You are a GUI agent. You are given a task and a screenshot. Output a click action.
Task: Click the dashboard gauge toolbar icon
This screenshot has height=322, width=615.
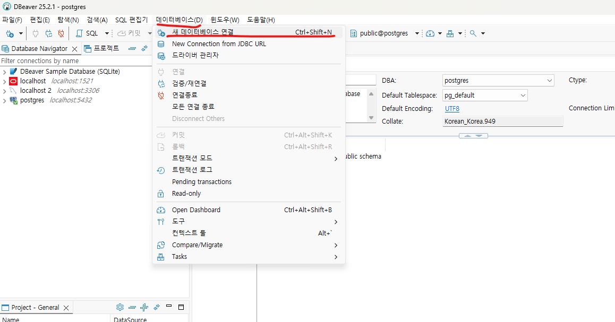430,34
